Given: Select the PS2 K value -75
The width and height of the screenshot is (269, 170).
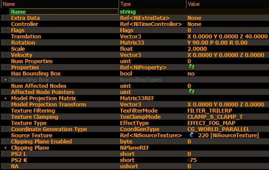Looking at the screenshot, I should [192, 160].
